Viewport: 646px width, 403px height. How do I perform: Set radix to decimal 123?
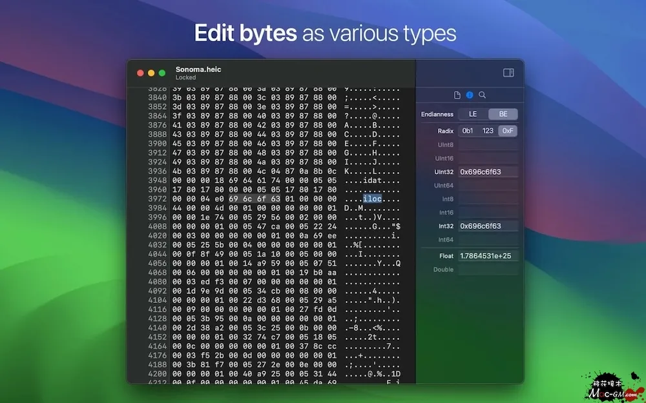(x=488, y=131)
